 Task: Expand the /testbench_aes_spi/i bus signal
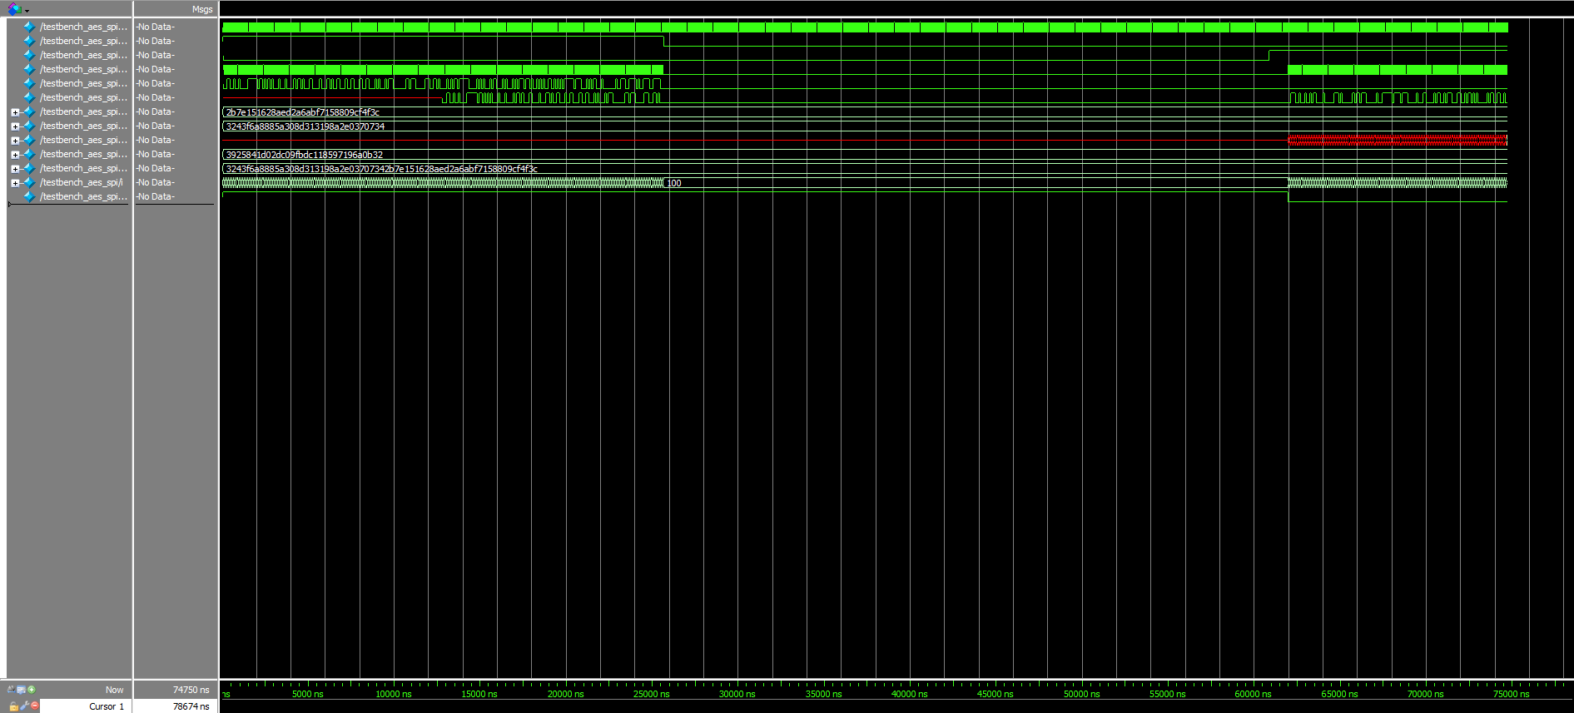[15, 183]
